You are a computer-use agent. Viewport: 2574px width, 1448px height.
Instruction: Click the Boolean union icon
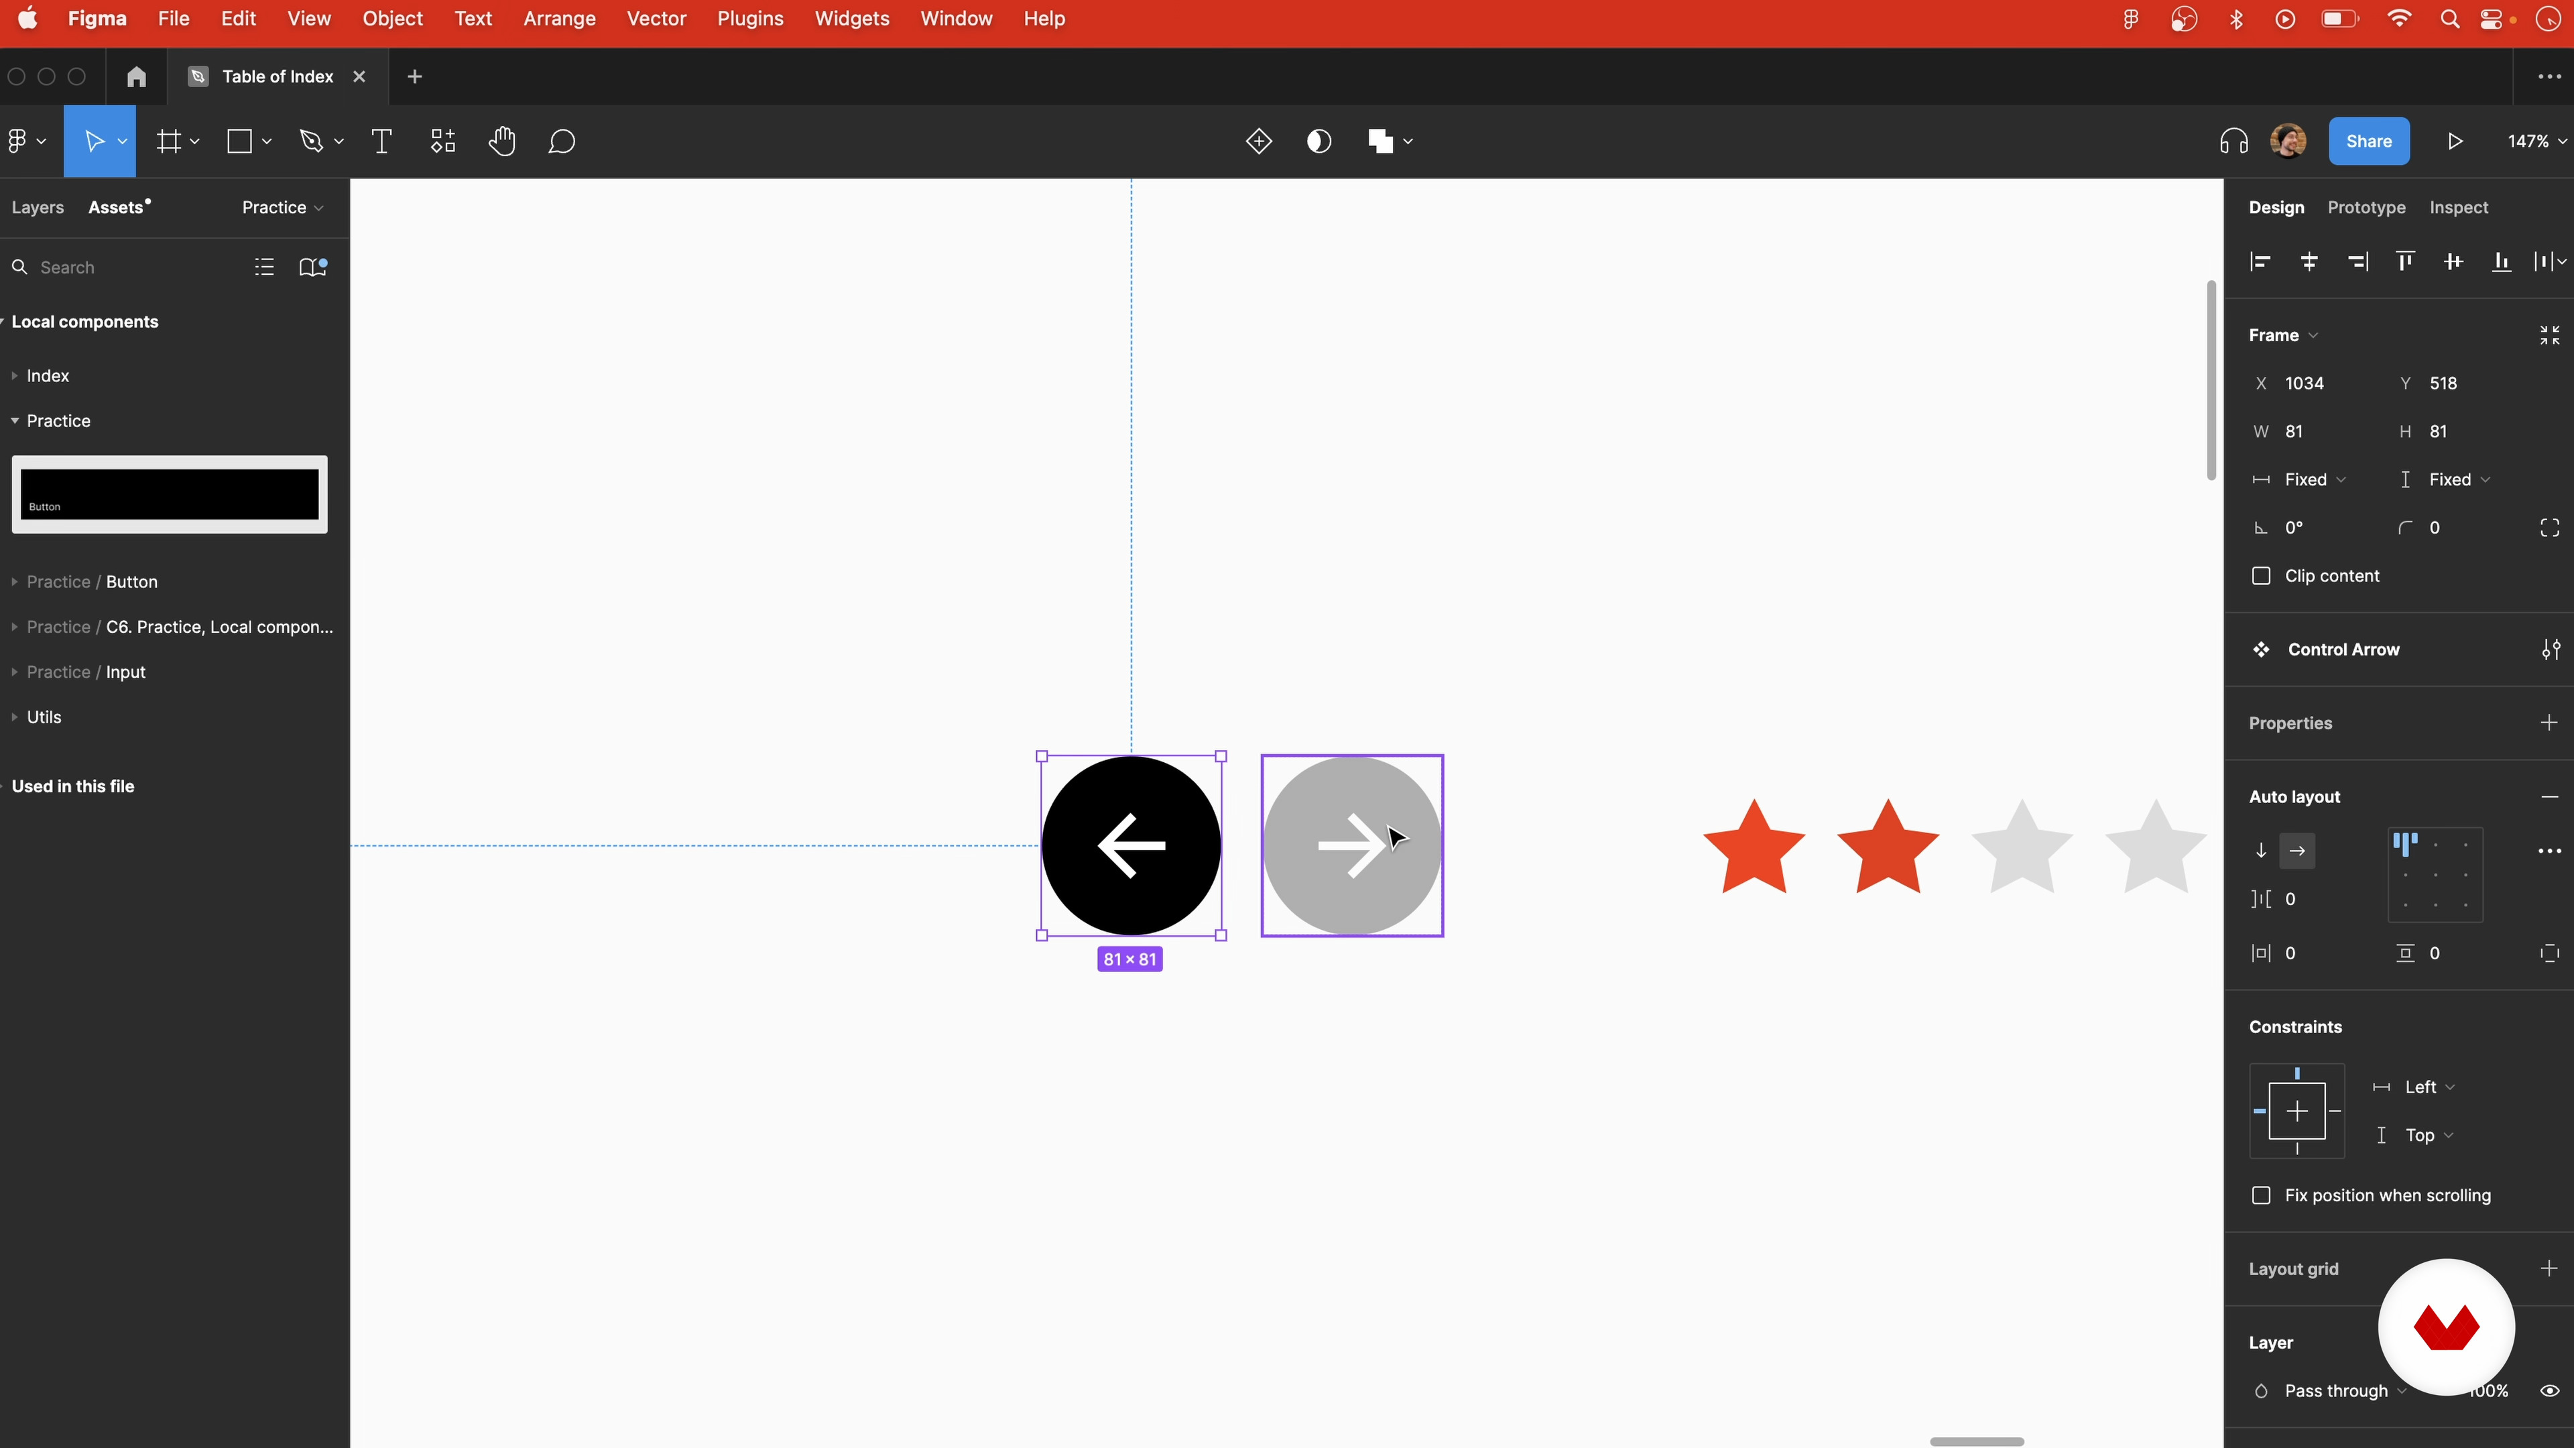click(x=1381, y=141)
